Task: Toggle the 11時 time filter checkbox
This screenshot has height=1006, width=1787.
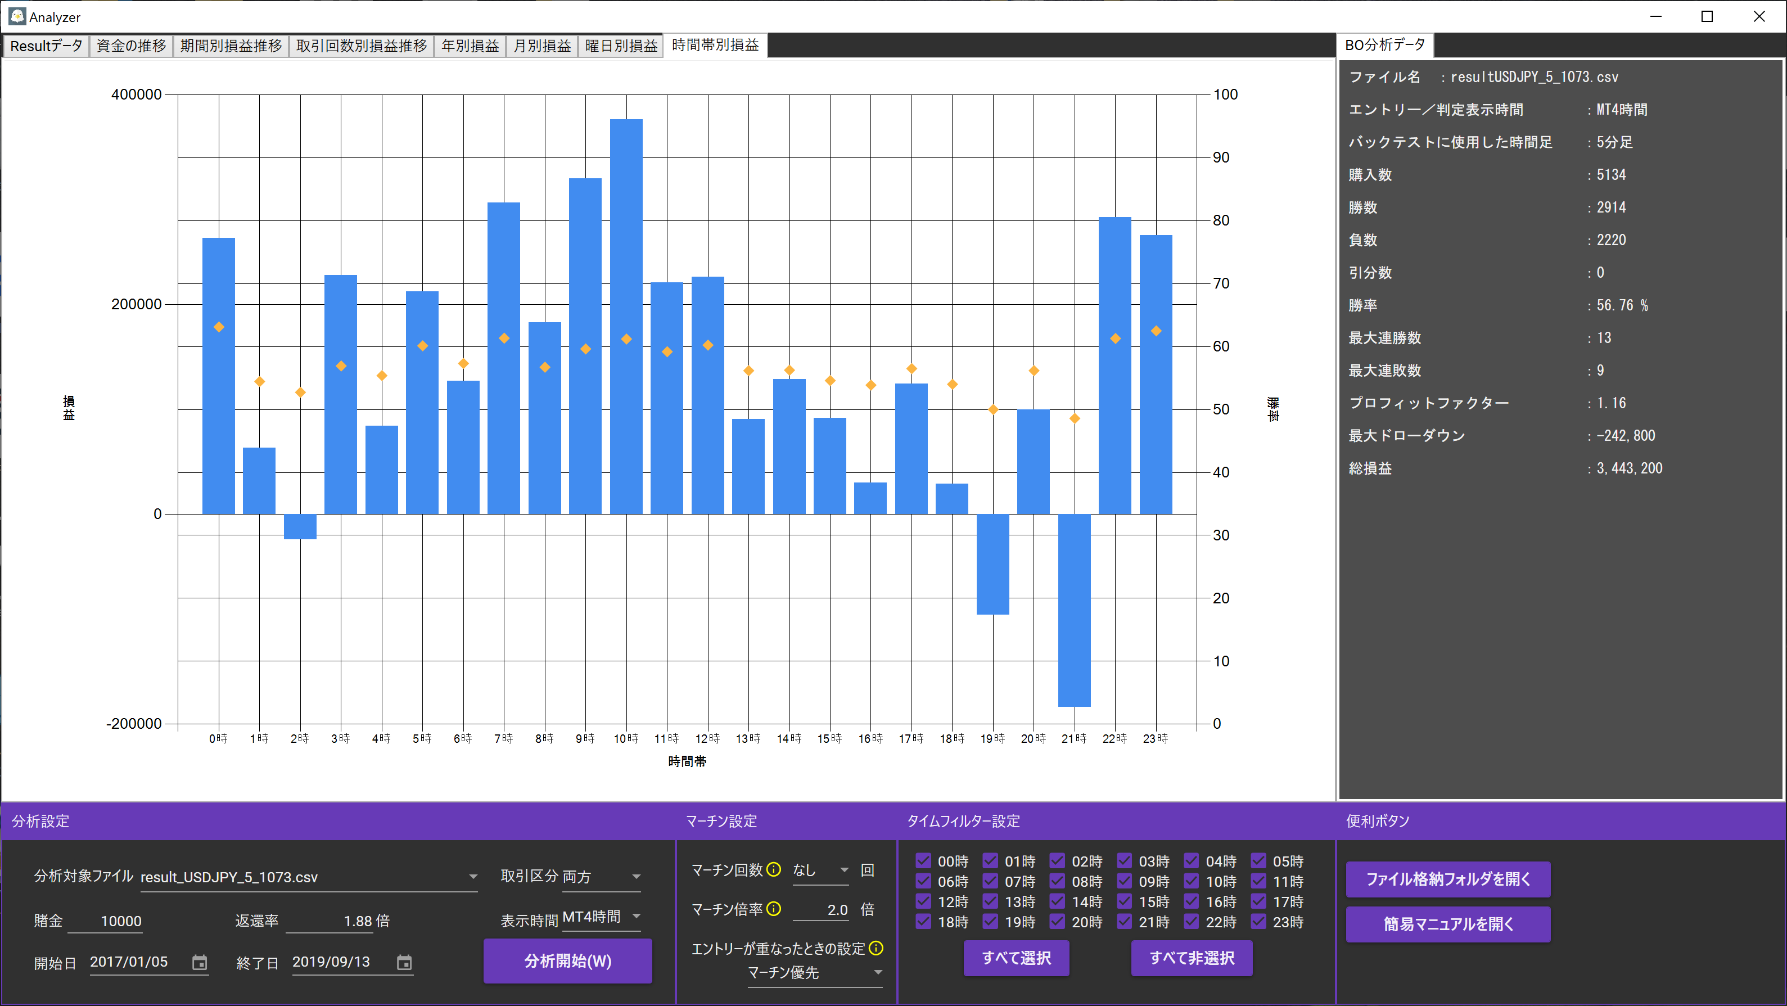Action: click(x=1258, y=881)
